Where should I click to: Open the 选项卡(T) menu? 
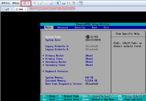[x=5, y=3]
